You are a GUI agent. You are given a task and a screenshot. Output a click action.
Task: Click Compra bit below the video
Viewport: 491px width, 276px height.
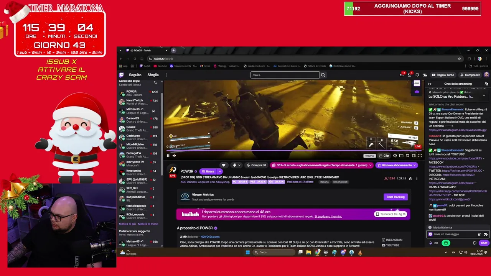pos(256,165)
